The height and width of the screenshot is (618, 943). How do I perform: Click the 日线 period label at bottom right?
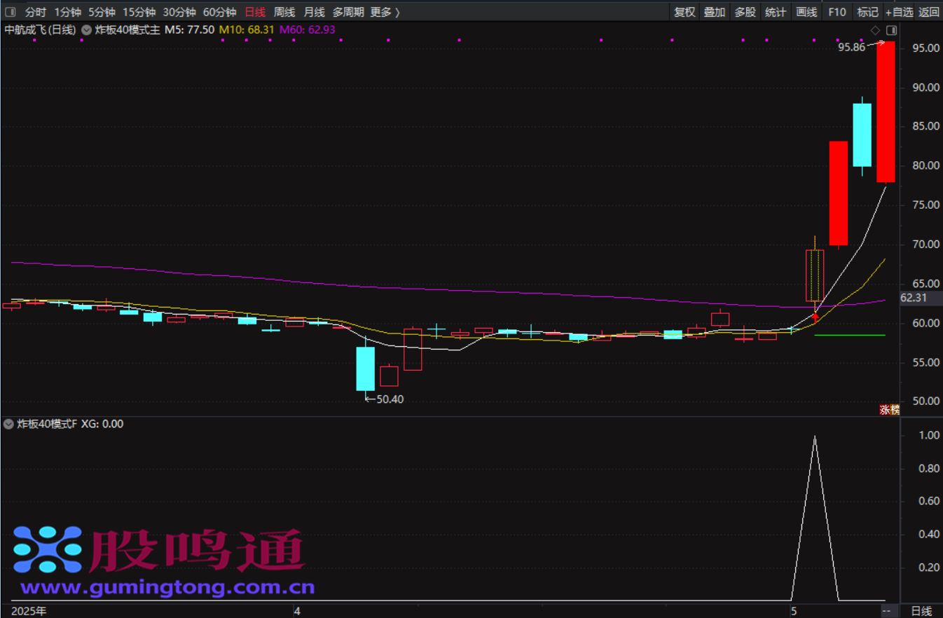pos(921,611)
